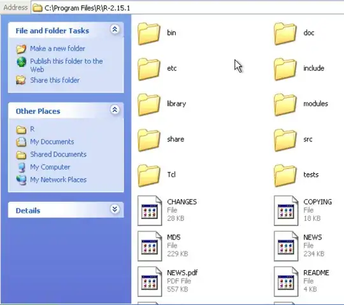This screenshot has height=305, width=344.
Task: Expand the Details panel
Action: pos(115,209)
